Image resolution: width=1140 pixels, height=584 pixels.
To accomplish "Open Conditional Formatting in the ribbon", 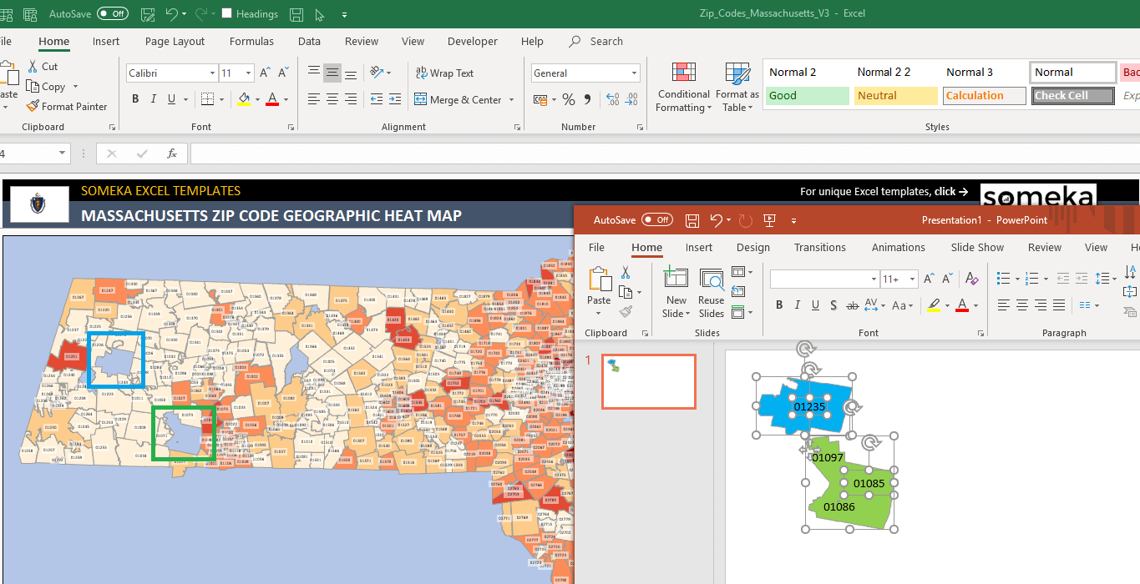I will click(x=683, y=86).
